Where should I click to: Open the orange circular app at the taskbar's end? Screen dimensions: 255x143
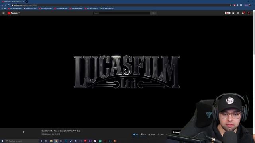pos(115,141)
